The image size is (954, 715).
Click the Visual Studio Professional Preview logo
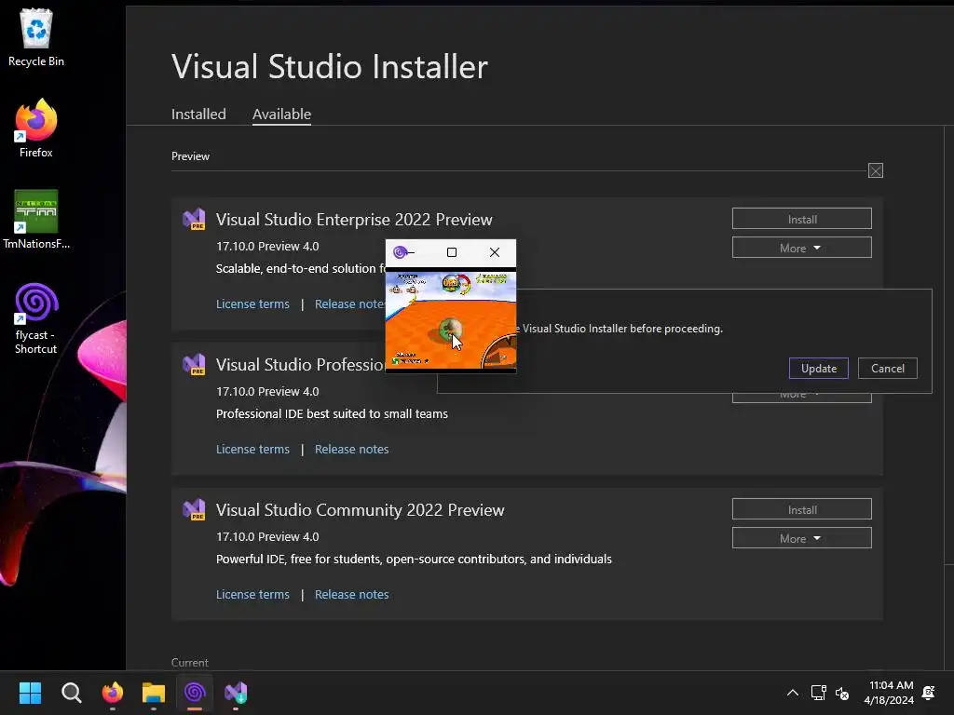tap(194, 364)
